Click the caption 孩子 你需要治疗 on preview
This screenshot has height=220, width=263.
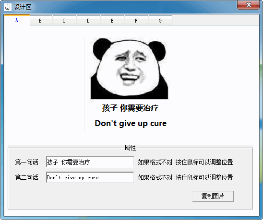(130, 108)
